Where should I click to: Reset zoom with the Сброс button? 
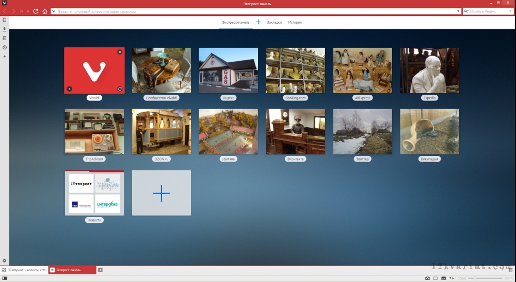click(x=462, y=278)
